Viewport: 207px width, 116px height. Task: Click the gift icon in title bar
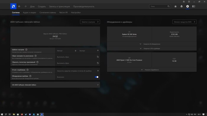(x=184, y=1)
